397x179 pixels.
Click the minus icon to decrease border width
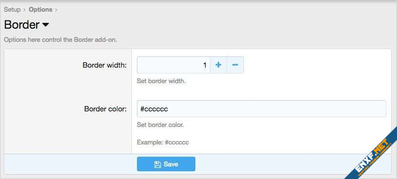point(235,65)
